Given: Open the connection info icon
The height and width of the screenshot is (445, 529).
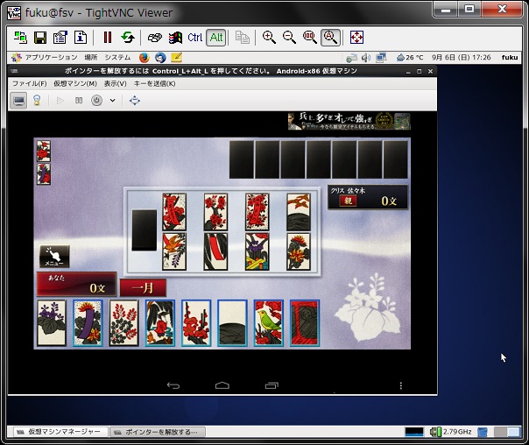Looking at the screenshot, I should click(81, 37).
